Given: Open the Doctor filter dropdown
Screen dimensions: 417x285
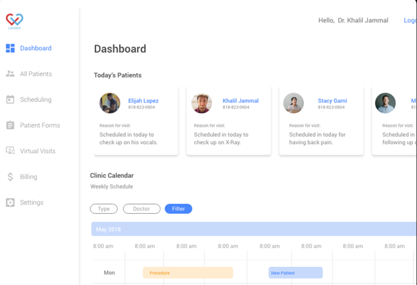Looking at the screenshot, I should pos(142,209).
